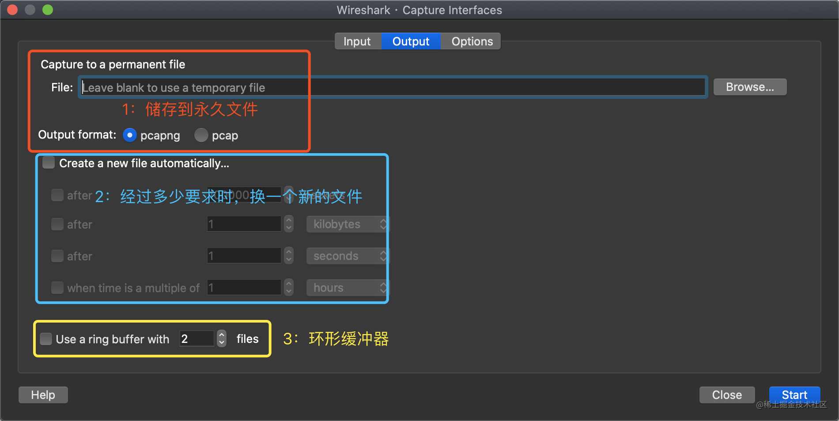This screenshot has width=839, height=421.
Task: Click the kilobytes value field
Action: point(244,224)
